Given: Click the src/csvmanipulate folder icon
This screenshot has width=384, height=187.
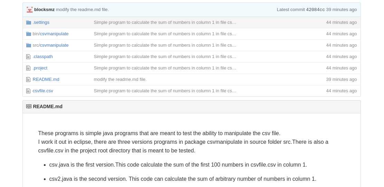Looking at the screenshot, I should (29, 45).
